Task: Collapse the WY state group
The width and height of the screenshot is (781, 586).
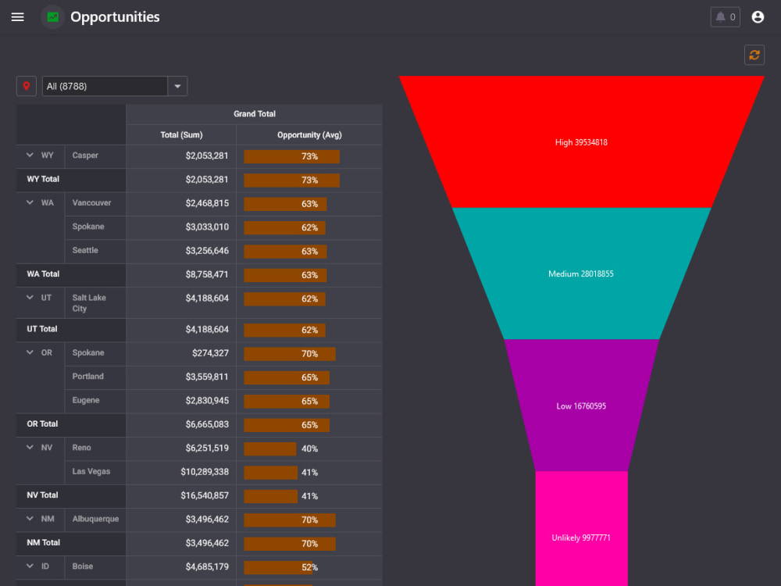Action: pos(30,155)
